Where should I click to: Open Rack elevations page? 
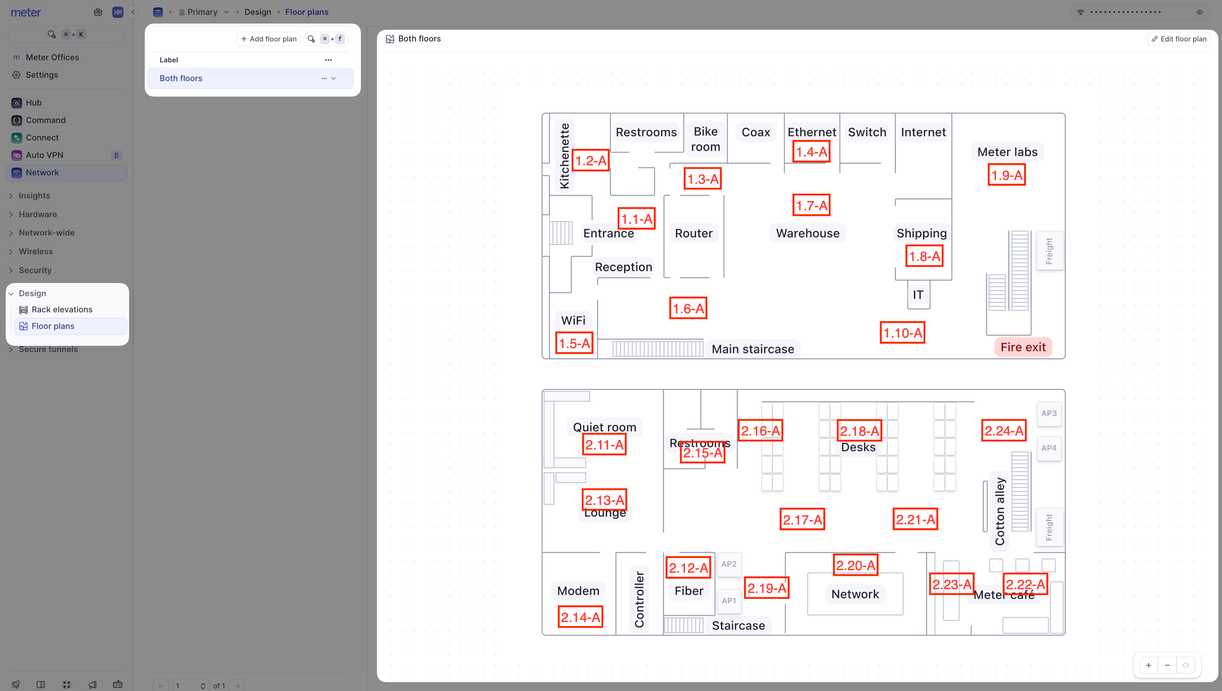pyautogui.click(x=62, y=309)
